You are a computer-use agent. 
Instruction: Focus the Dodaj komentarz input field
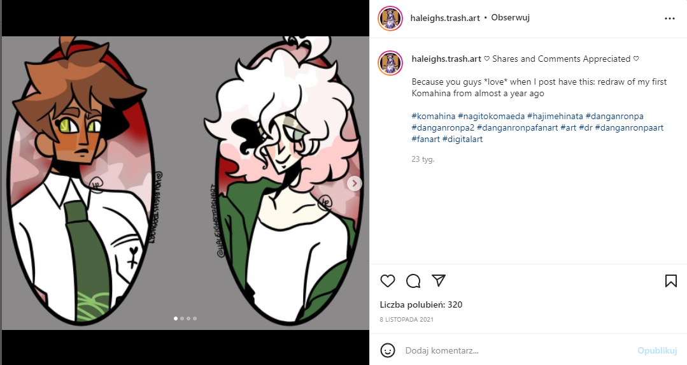click(x=517, y=350)
